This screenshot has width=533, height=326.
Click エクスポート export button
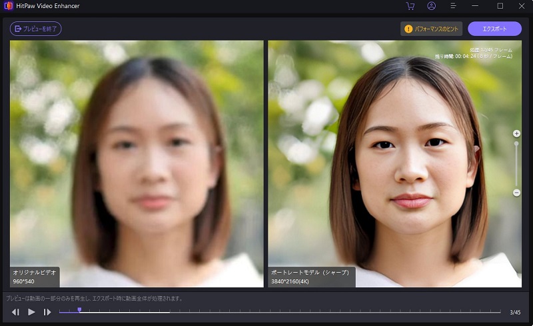click(x=494, y=29)
